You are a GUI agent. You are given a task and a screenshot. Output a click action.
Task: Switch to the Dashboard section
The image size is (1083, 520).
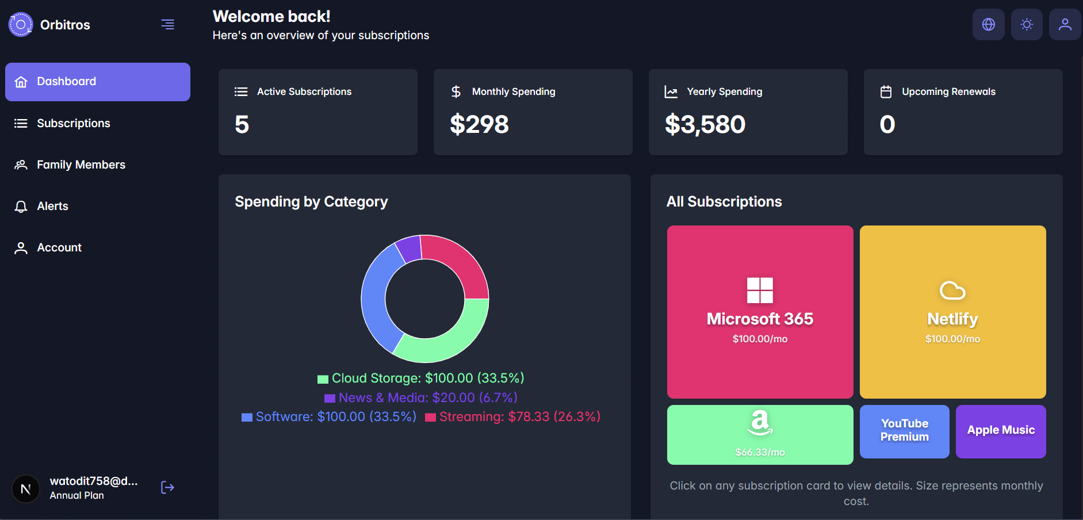click(x=67, y=81)
